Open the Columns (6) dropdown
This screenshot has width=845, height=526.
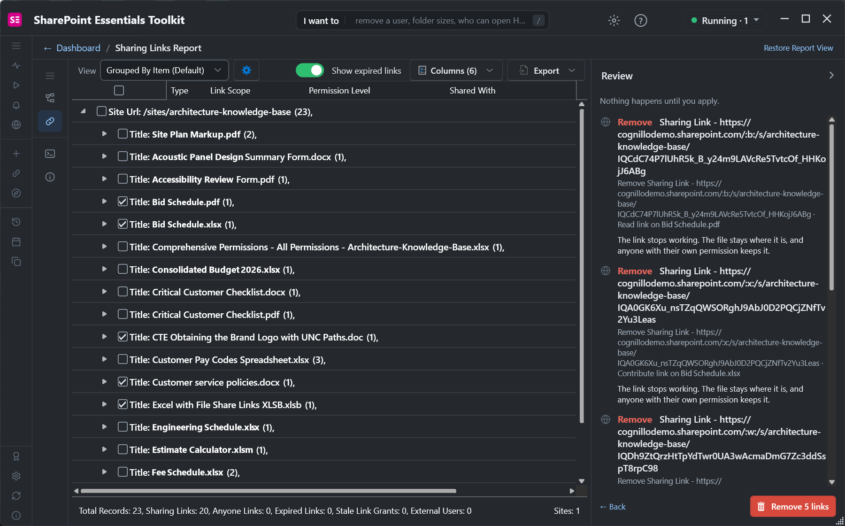tap(456, 70)
